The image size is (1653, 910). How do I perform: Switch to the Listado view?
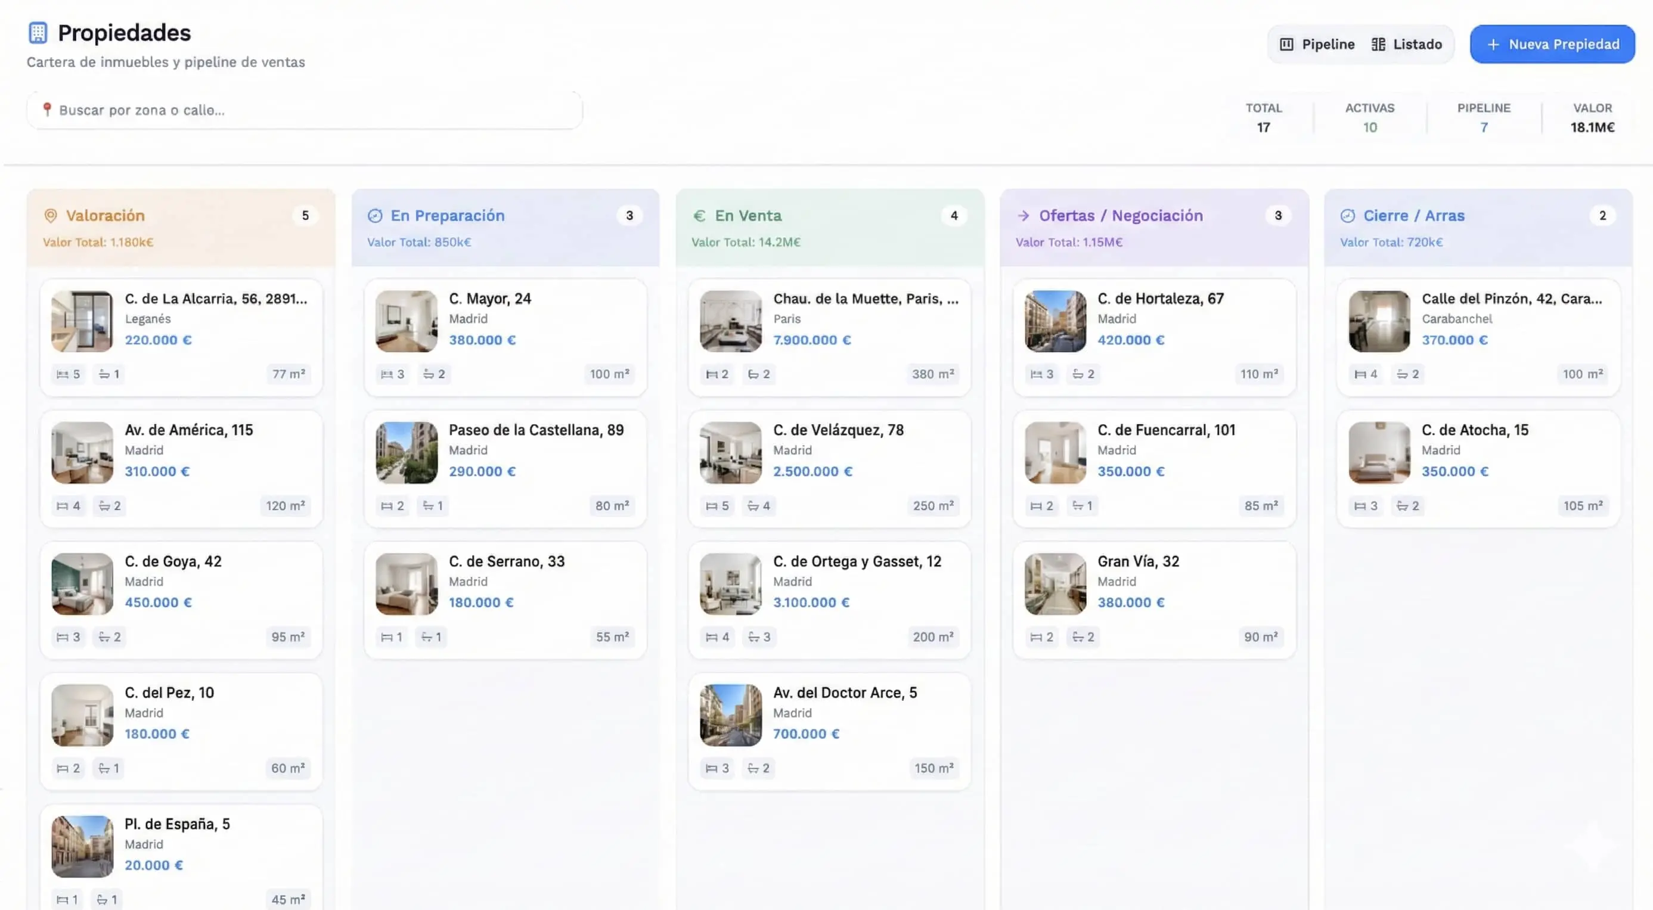pos(1407,44)
